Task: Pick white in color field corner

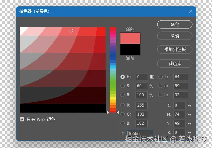Action: coord(22,30)
